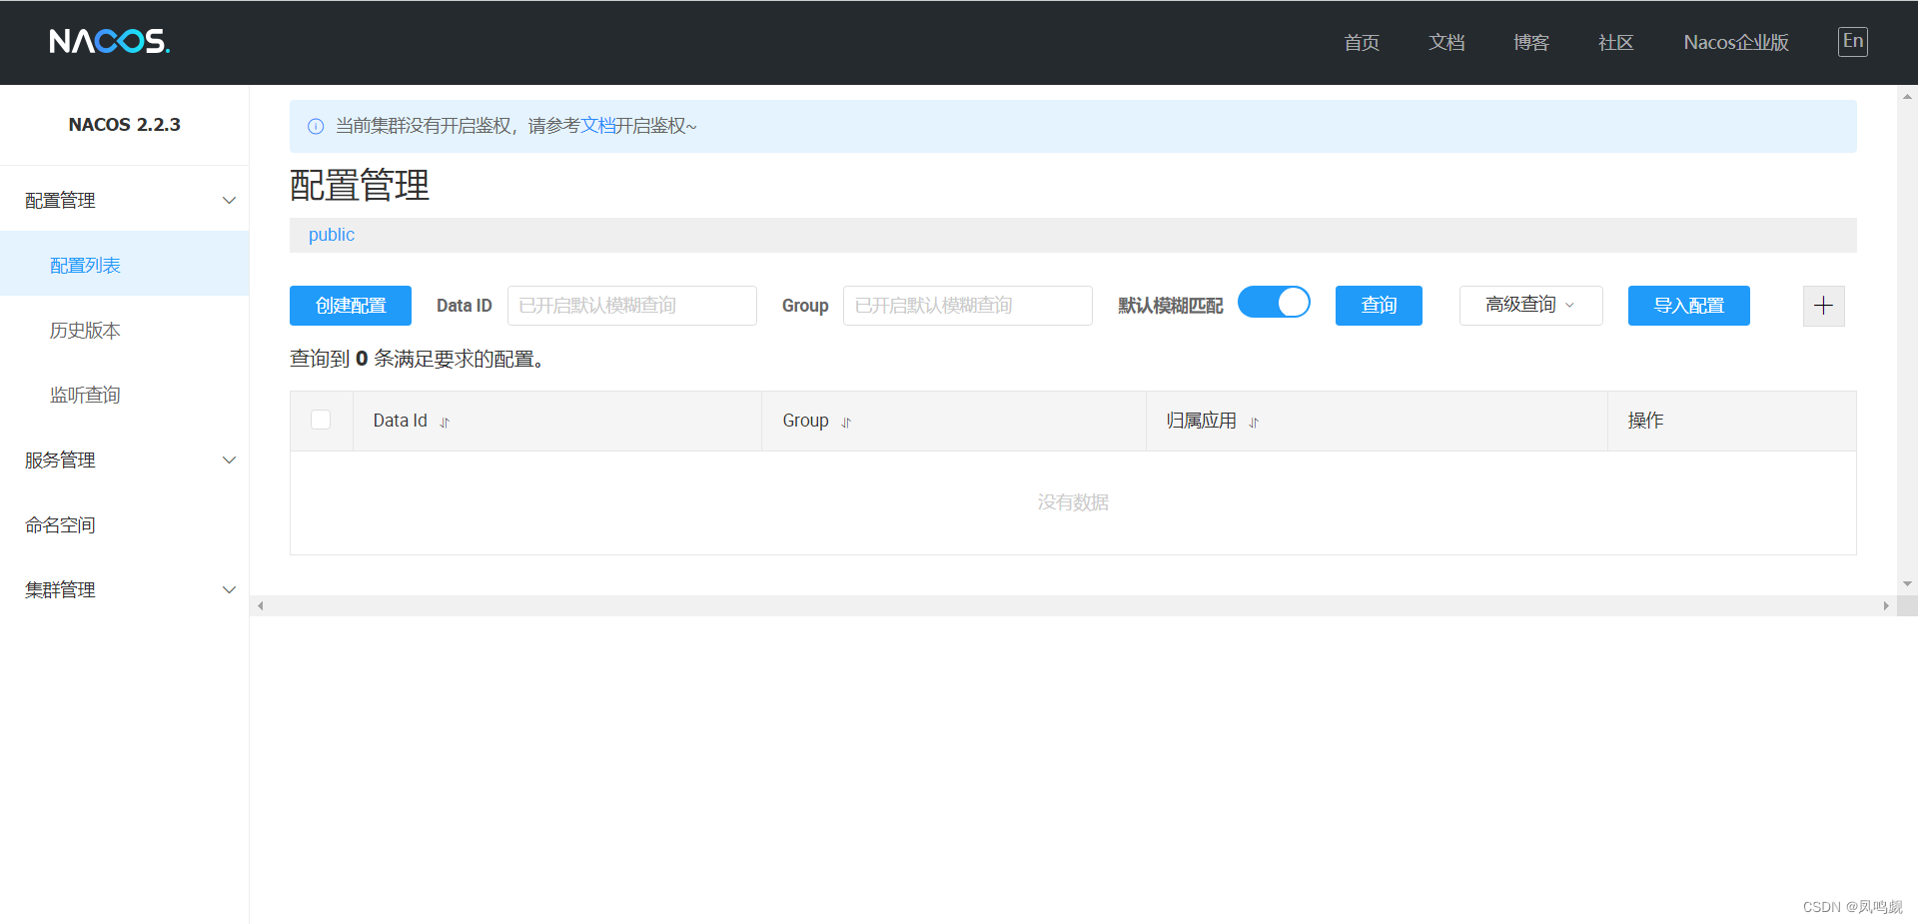Click the 导入配置 button
Screen dimensions: 1918x924
coord(1689,306)
